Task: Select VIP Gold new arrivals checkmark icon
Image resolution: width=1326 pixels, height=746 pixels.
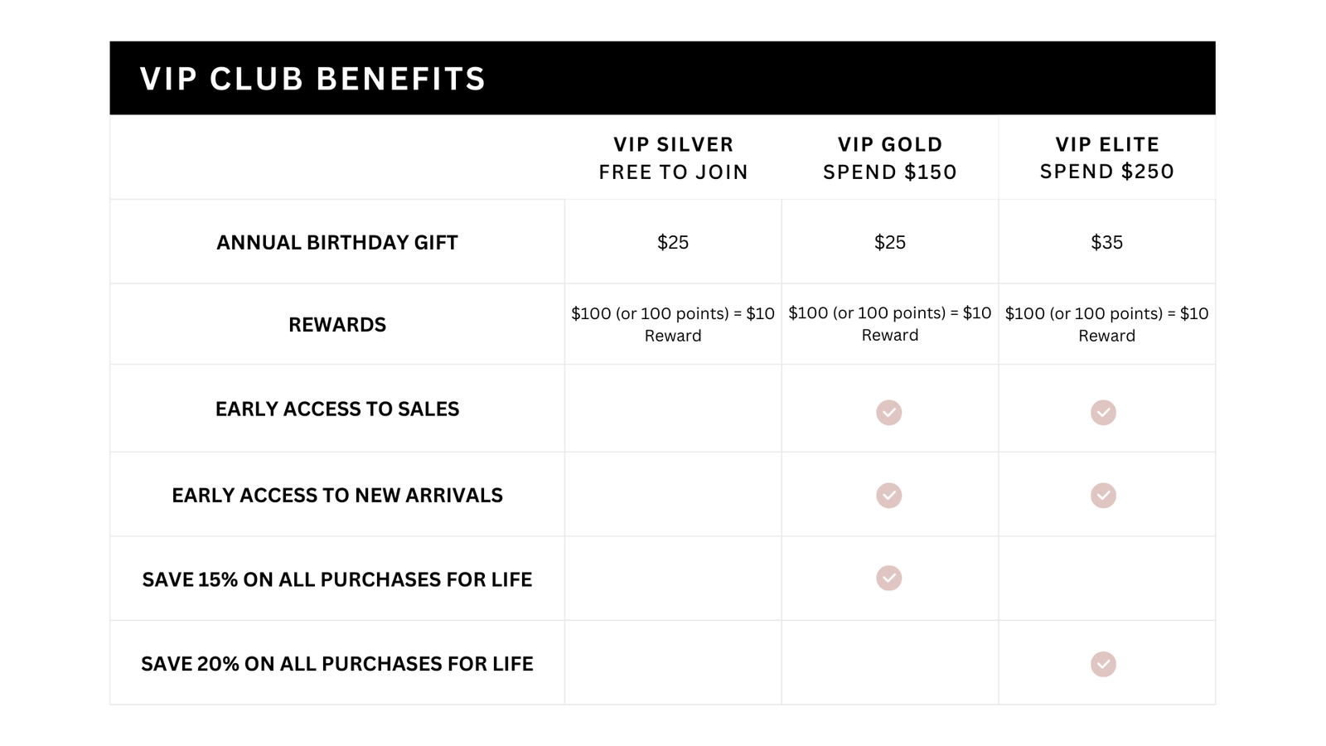Action: 888,495
